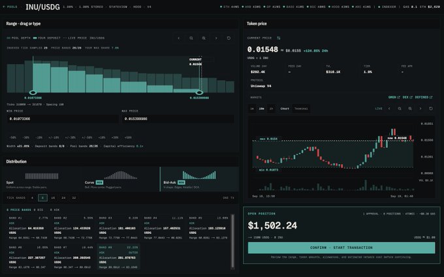Click the Max Price input field
Screen dimensions: 444x277
tap(178, 119)
